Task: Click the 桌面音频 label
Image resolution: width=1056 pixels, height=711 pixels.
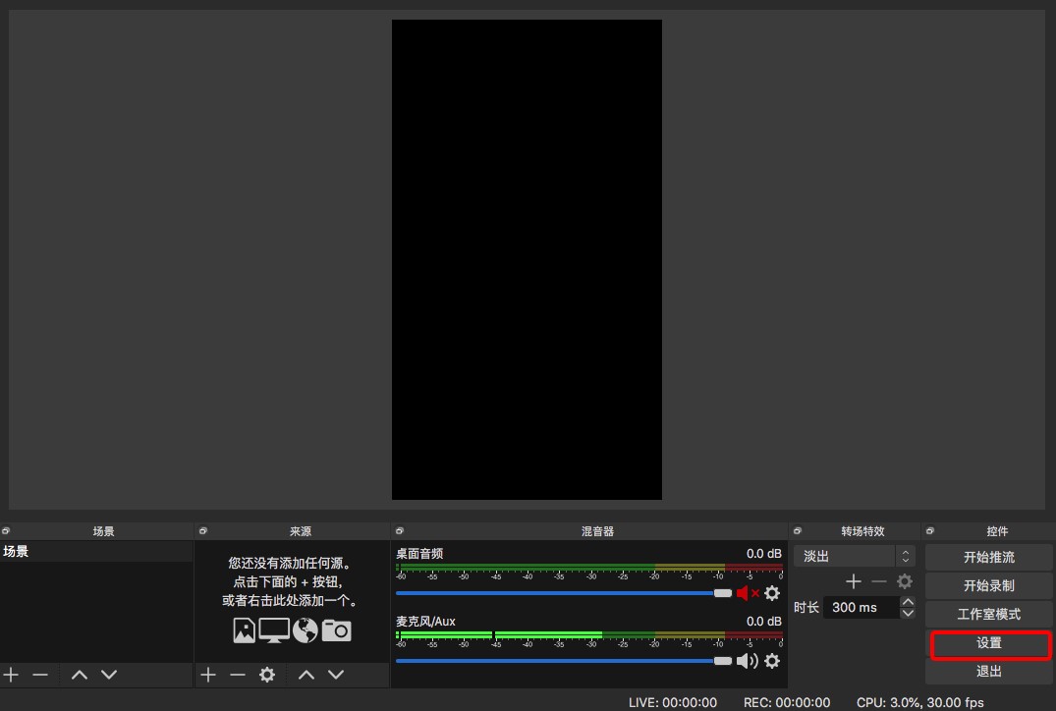Action: tap(419, 554)
